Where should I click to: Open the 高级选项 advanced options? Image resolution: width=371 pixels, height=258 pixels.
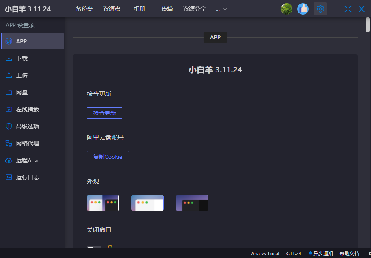(x=32, y=126)
